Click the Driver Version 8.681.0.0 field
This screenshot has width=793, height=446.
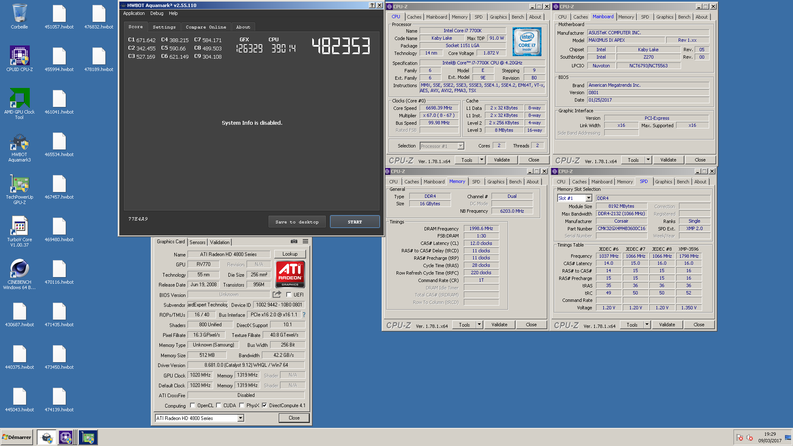click(x=246, y=365)
